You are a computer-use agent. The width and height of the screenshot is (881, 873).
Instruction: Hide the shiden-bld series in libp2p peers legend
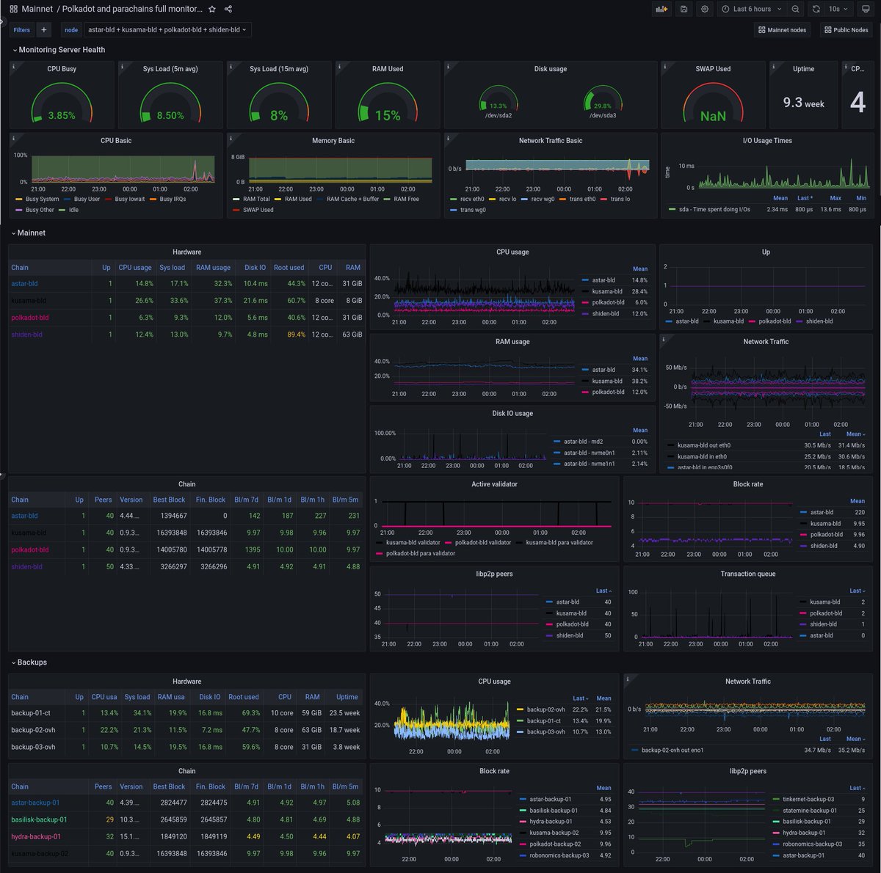(x=570, y=635)
